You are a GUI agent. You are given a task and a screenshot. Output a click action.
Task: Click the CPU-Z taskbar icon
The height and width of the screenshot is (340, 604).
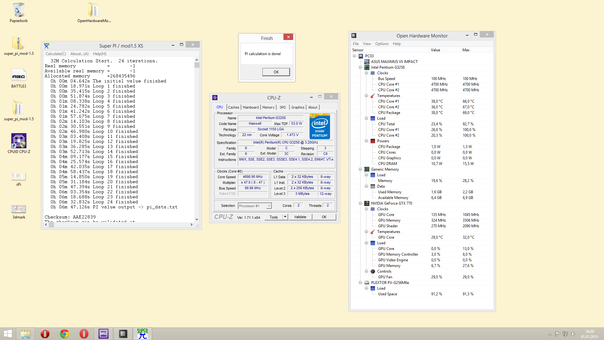click(x=103, y=334)
